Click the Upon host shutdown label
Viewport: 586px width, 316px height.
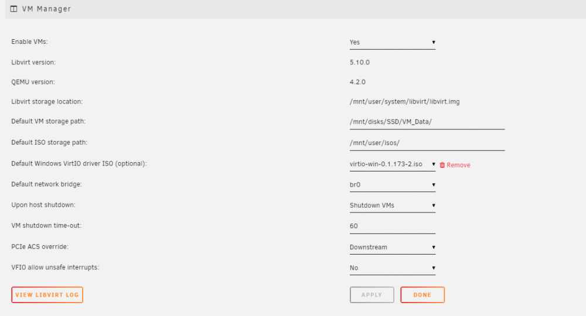(43, 205)
